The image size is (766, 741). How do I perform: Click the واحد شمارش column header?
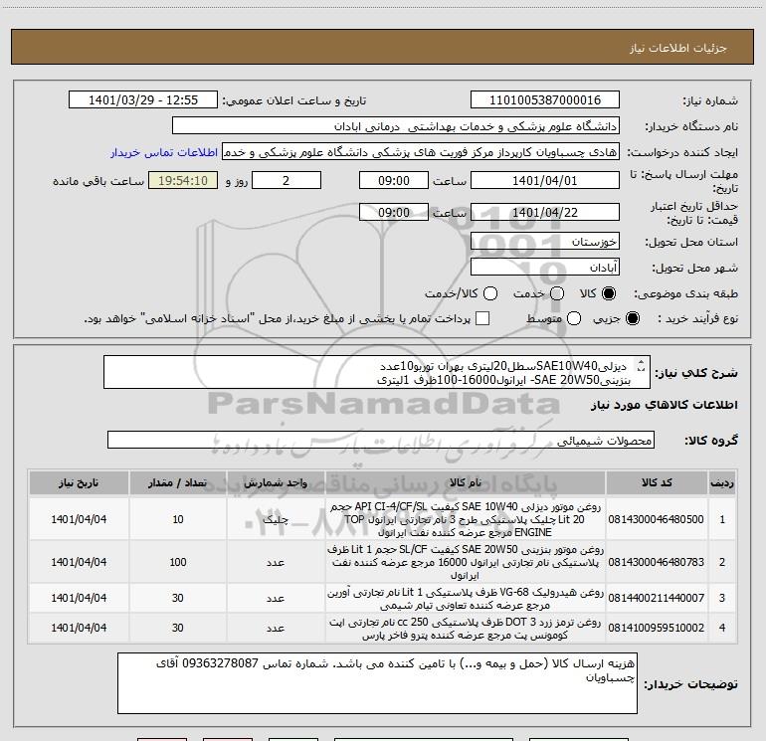pyautogui.click(x=276, y=482)
